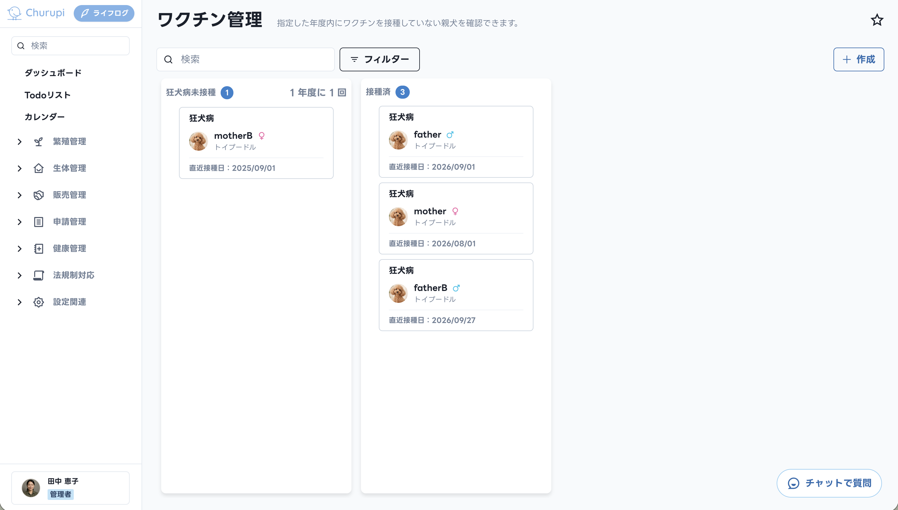Click the female symbol beside mother
Viewport: 898px width, 510px height.
click(x=455, y=211)
